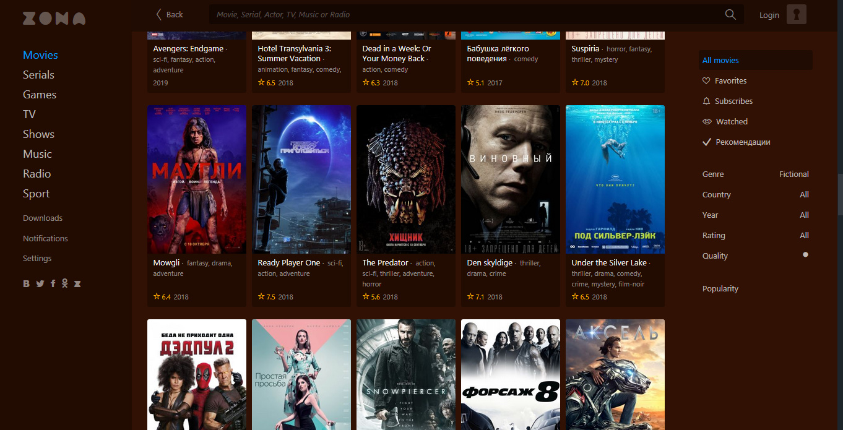843x430 pixels.
Task: Open the Year filter dropdown
Action: click(x=756, y=215)
